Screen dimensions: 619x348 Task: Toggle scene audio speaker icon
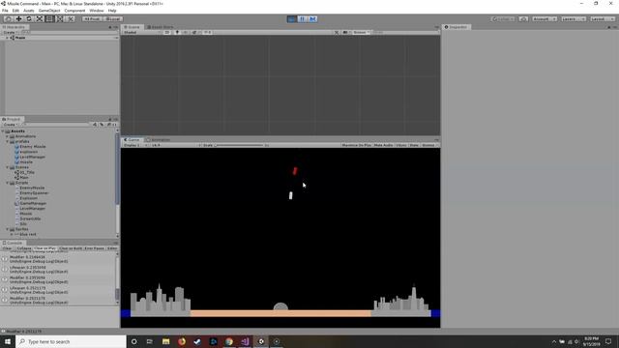point(185,32)
